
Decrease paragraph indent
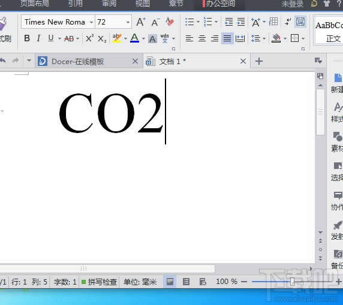pos(228,22)
